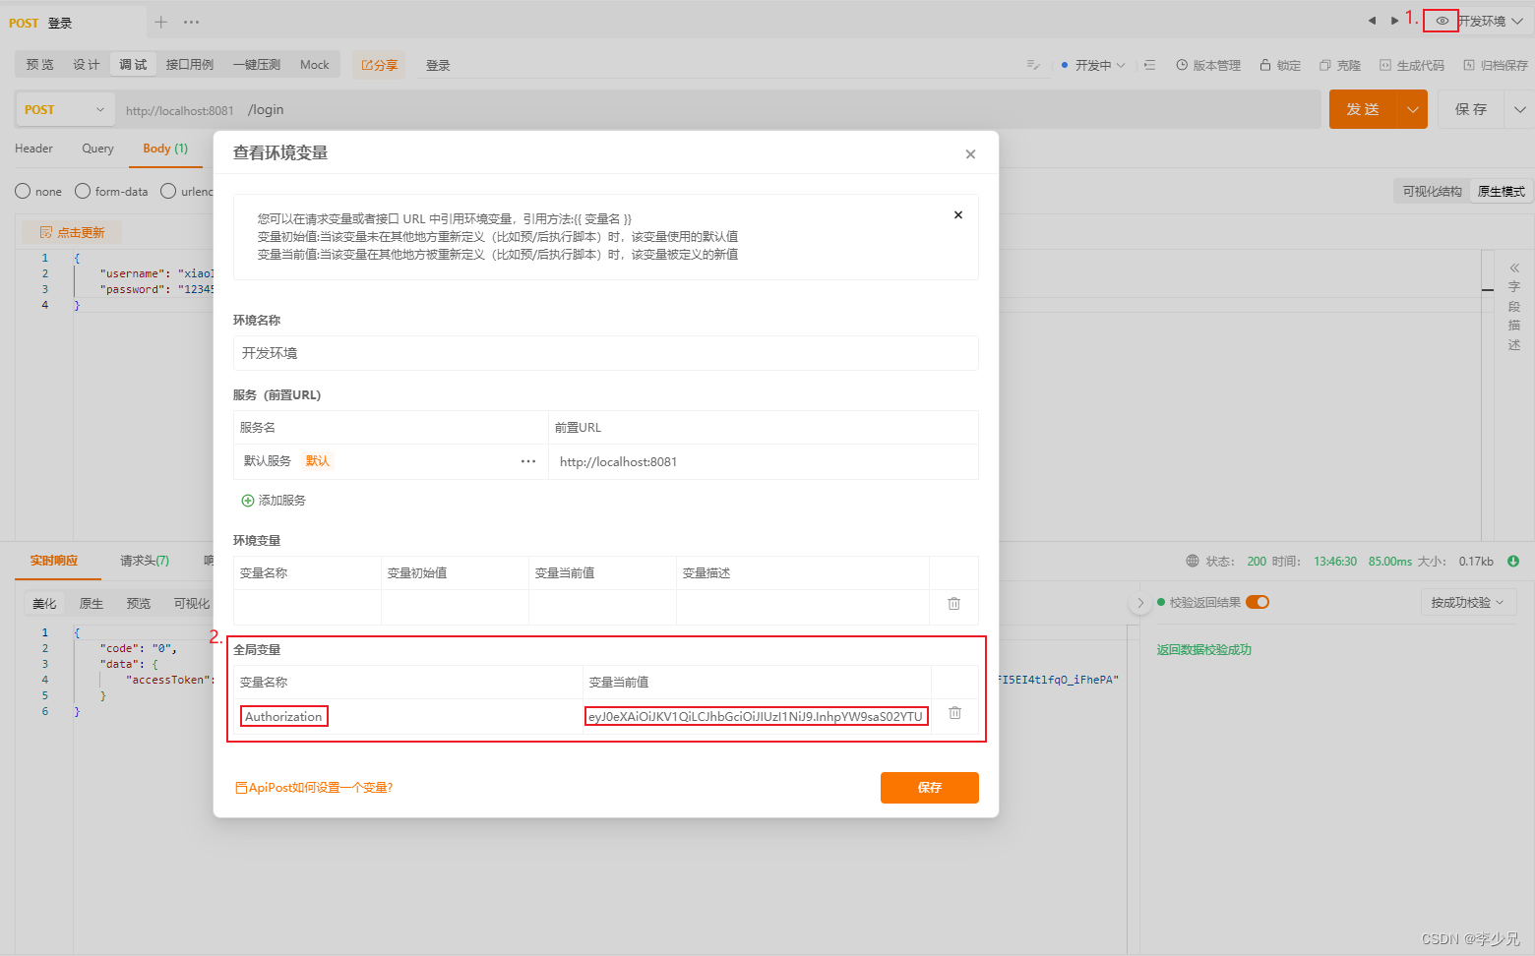Image resolution: width=1535 pixels, height=956 pixels.
Task: Open the 实时响应 response tab
Action: click(x=56, y=560)
